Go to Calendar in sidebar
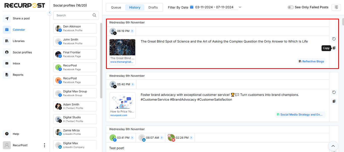This screenshot has height=152, width=344. click(x=19, y=30)
